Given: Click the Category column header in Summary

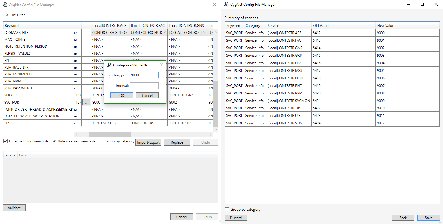Looking at the screenshot, I should [x=255, y=26].
